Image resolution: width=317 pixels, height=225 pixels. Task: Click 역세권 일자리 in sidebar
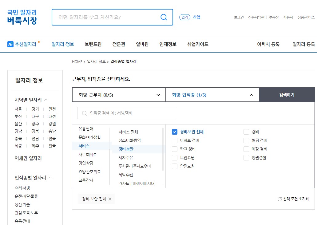[x=28, y=158]
